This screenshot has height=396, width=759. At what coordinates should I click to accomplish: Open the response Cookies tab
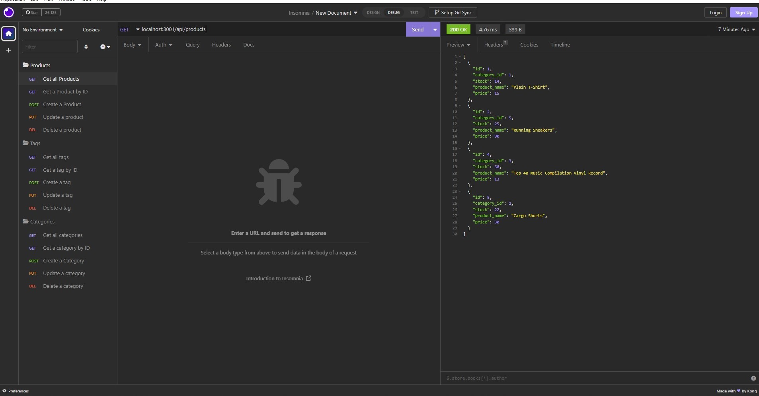[529, 45]
